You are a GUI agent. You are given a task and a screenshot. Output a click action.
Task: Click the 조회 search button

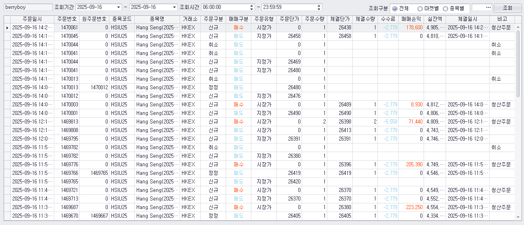pyautogui.click(x=507, y=8)
